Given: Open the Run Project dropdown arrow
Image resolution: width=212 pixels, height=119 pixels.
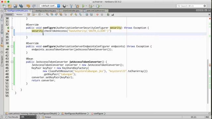Looking at the screenshot, I should click(86, 6).
